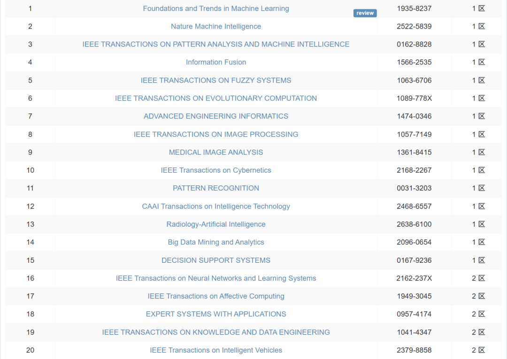Image resolution: width=507 pixels, height=359 pixels.
Task: Select ISSN 1057-7149 cell
Action: 414,134
